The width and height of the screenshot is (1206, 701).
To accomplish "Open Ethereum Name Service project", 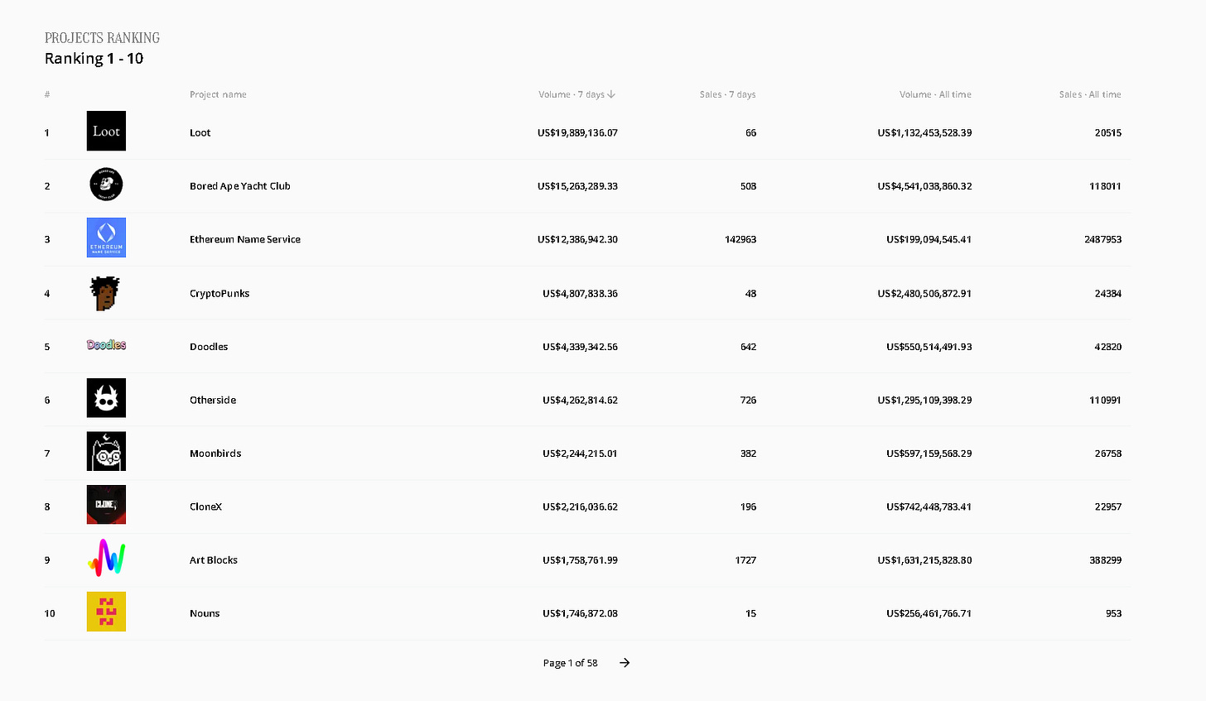I will coord(245,239).
